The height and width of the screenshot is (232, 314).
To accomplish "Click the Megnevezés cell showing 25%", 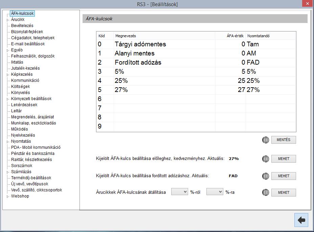I will tap(164, 81).
